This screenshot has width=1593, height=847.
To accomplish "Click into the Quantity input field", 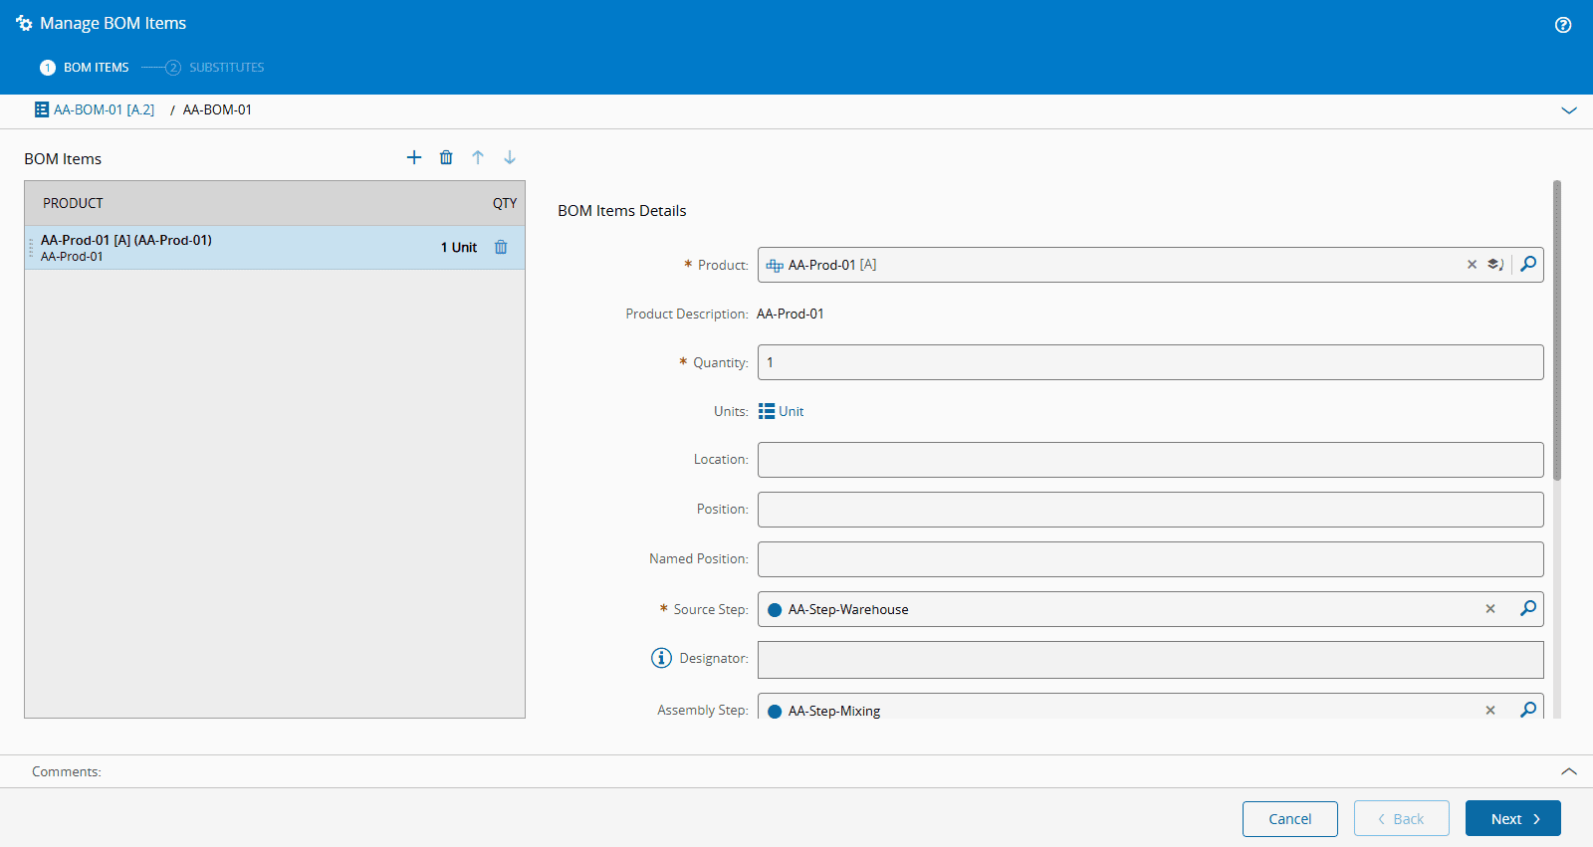I will 1150,362.
